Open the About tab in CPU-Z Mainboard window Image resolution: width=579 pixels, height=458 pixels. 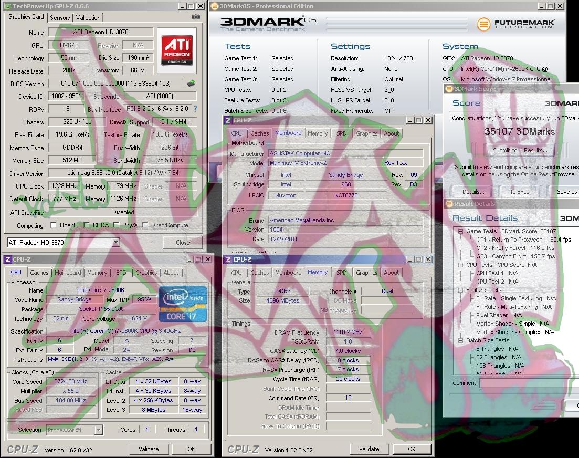(392, 133)
